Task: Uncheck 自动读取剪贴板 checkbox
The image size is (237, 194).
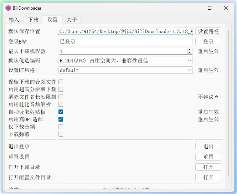Action: point(61,112)
